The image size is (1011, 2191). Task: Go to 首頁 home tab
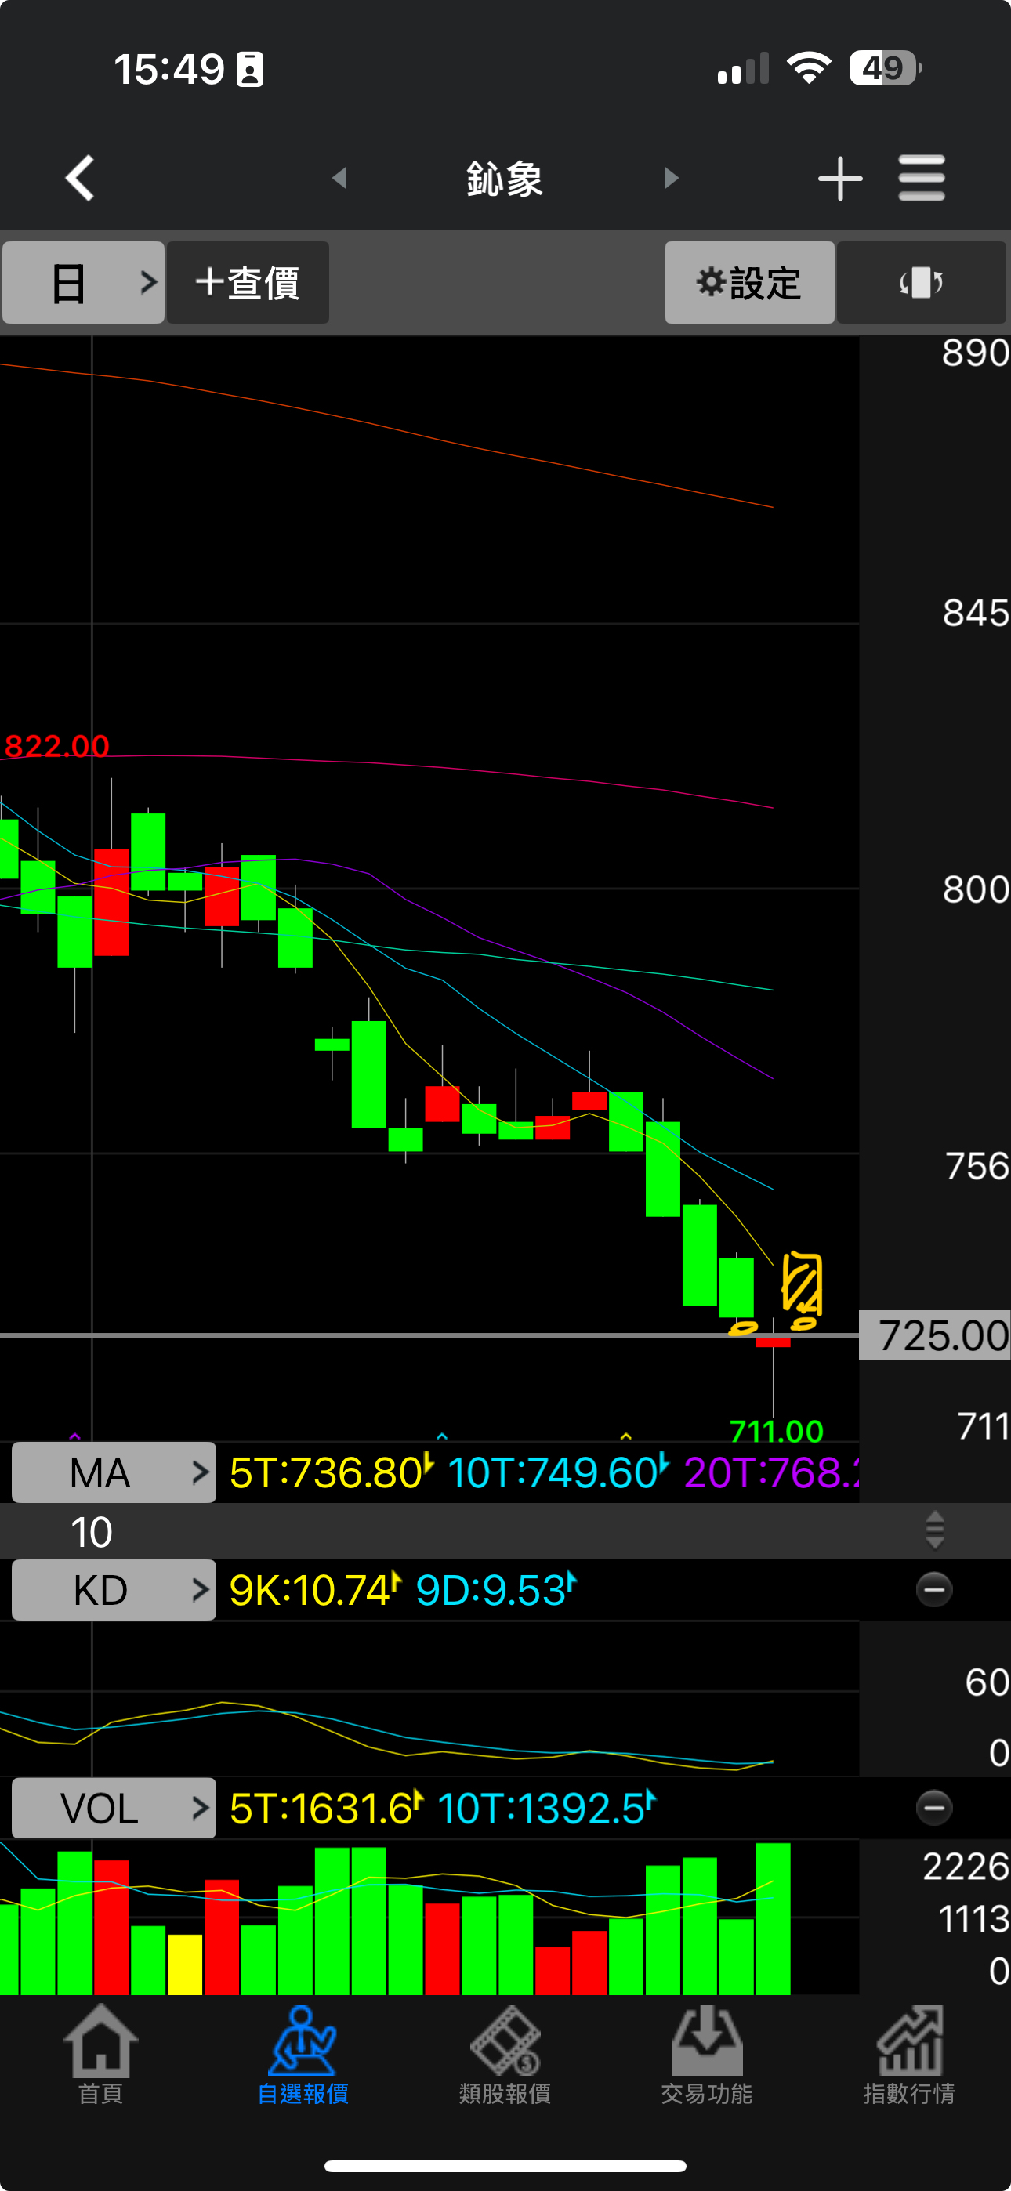coord(100,2054)
